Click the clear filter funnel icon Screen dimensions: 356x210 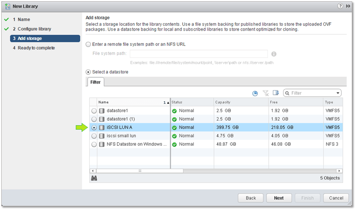(x=265, y=93)
